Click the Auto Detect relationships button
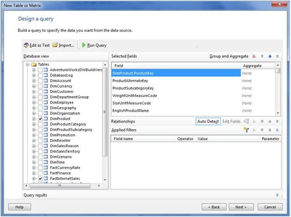This screenshot has height=217, width=291. [208, 121]
